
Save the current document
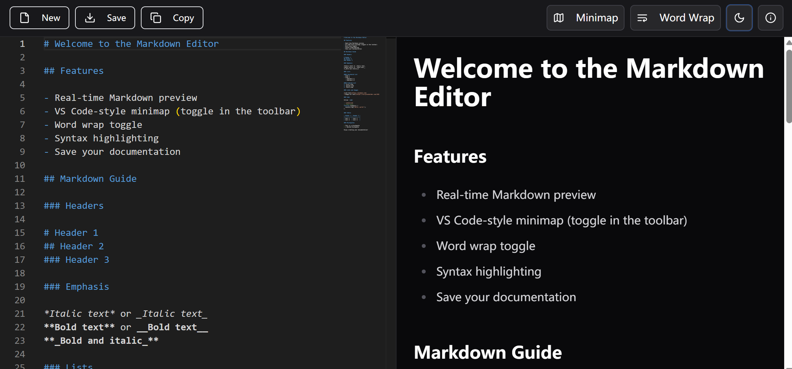point(105,17)
